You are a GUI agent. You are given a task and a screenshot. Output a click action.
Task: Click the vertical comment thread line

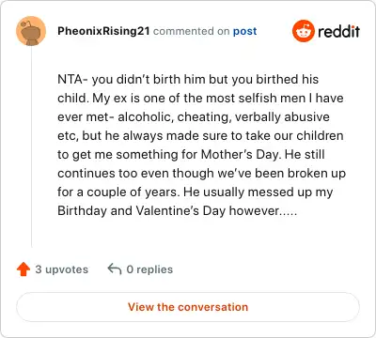tap(31, 146)
